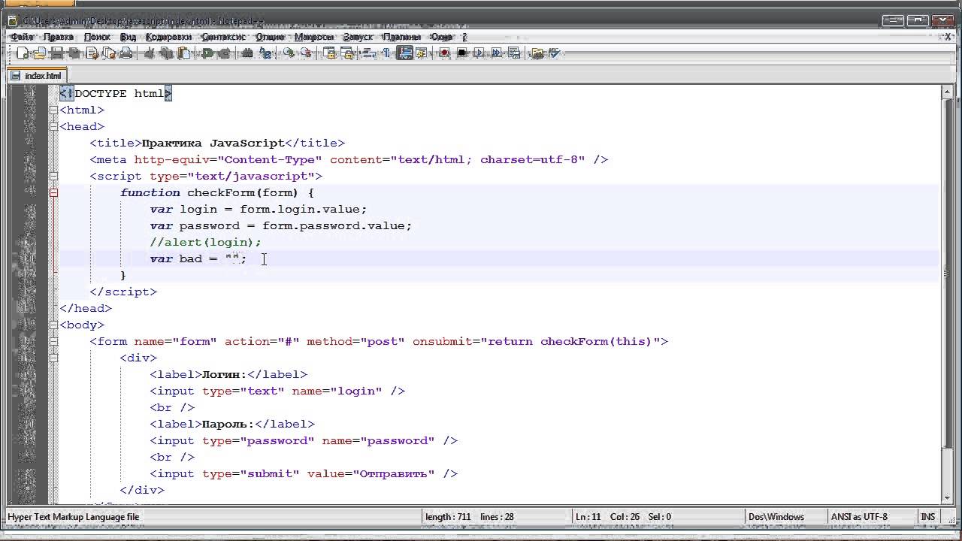
Task: Redo the edit via toolbar
Action: point(224,53)
